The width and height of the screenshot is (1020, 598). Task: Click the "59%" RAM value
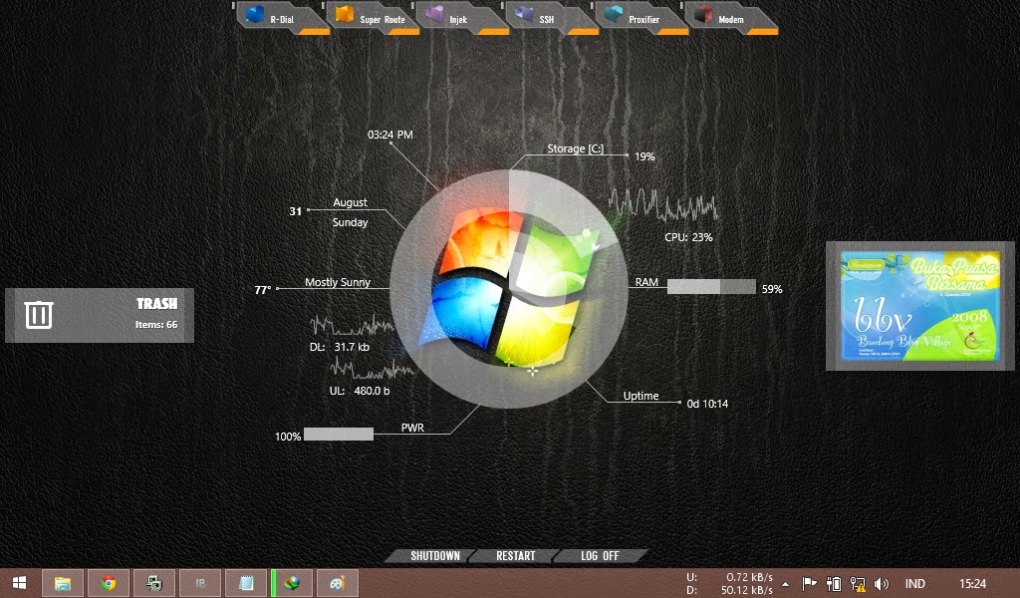(772, 289)
